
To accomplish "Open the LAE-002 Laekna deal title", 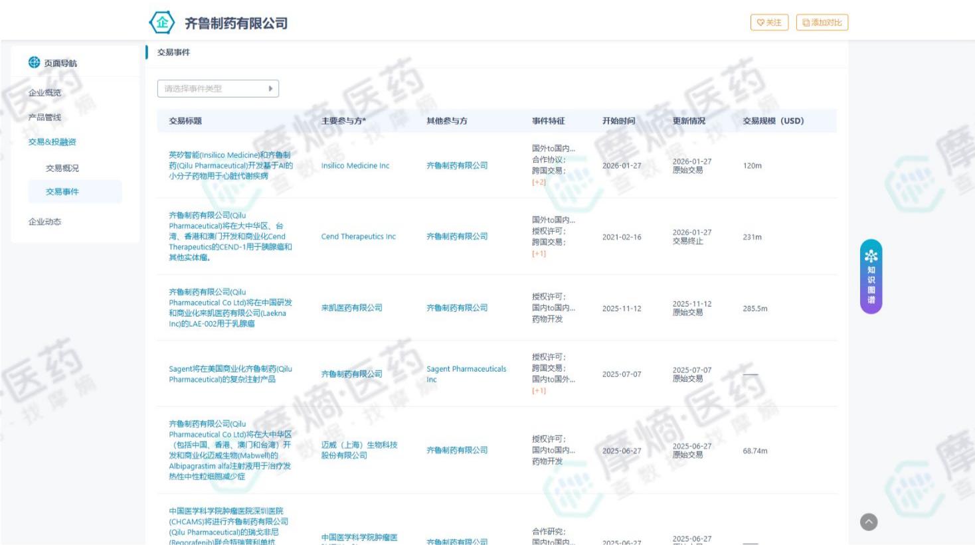I will (x=230, y=308).
